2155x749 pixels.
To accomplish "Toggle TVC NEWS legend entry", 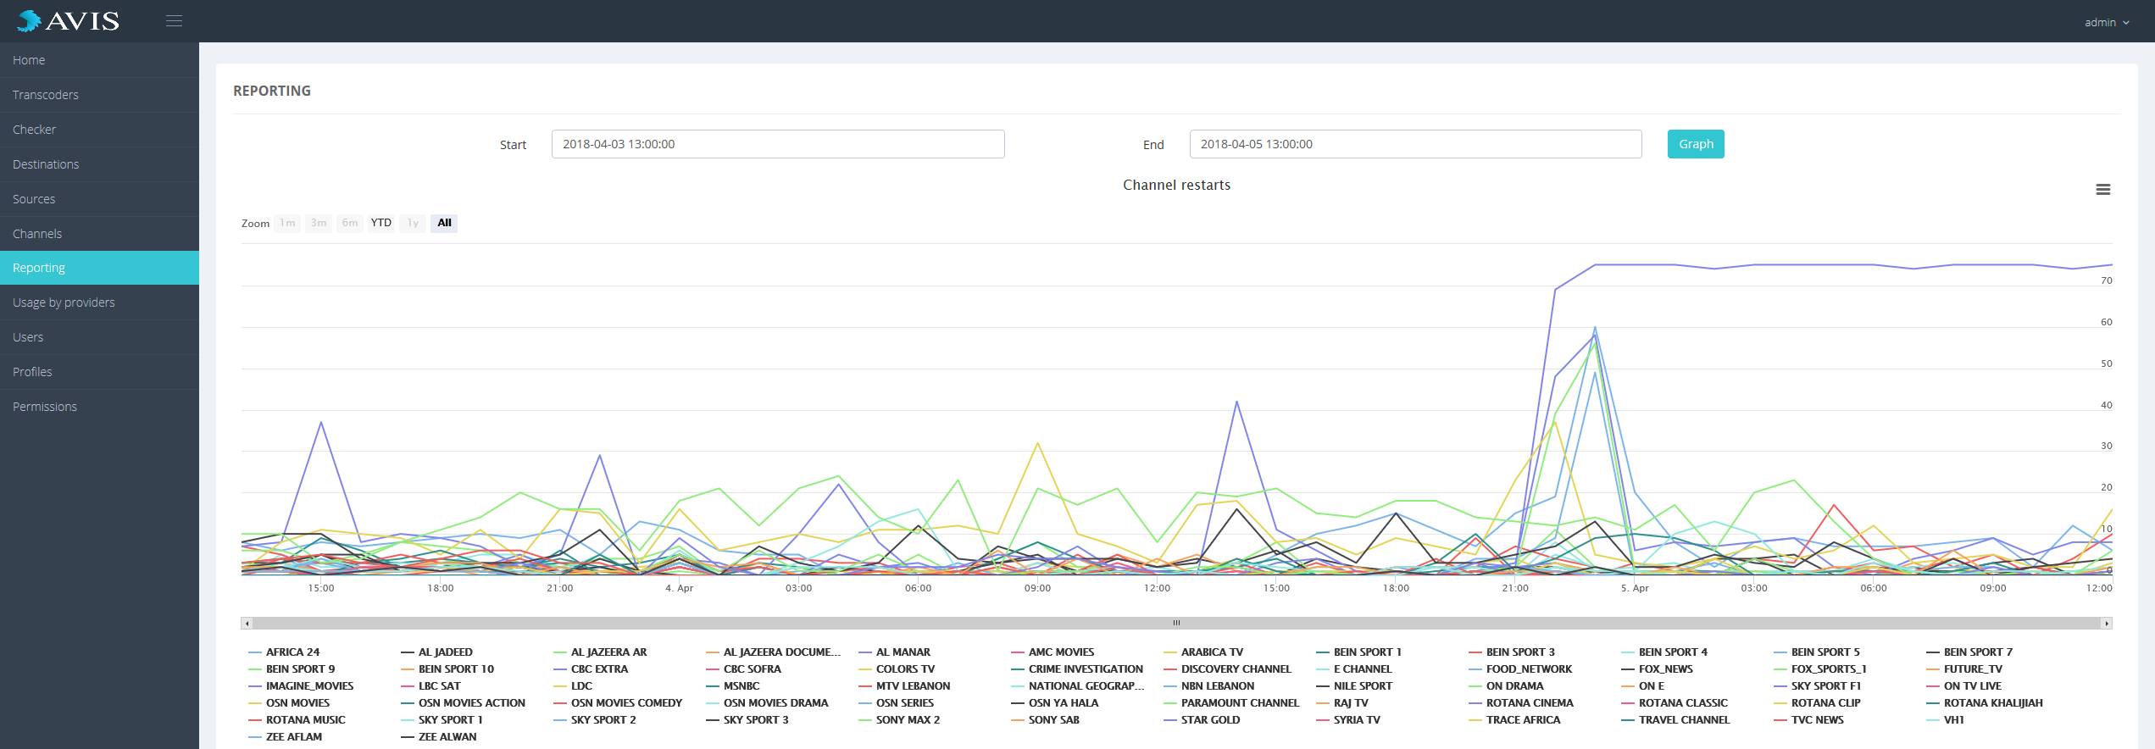I will pos(1817,720).
